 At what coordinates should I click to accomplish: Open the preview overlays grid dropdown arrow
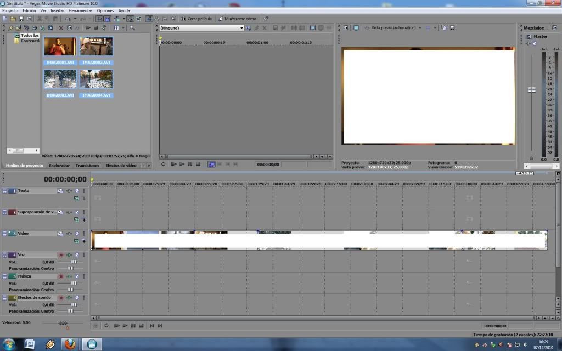[x=435, y=27]
